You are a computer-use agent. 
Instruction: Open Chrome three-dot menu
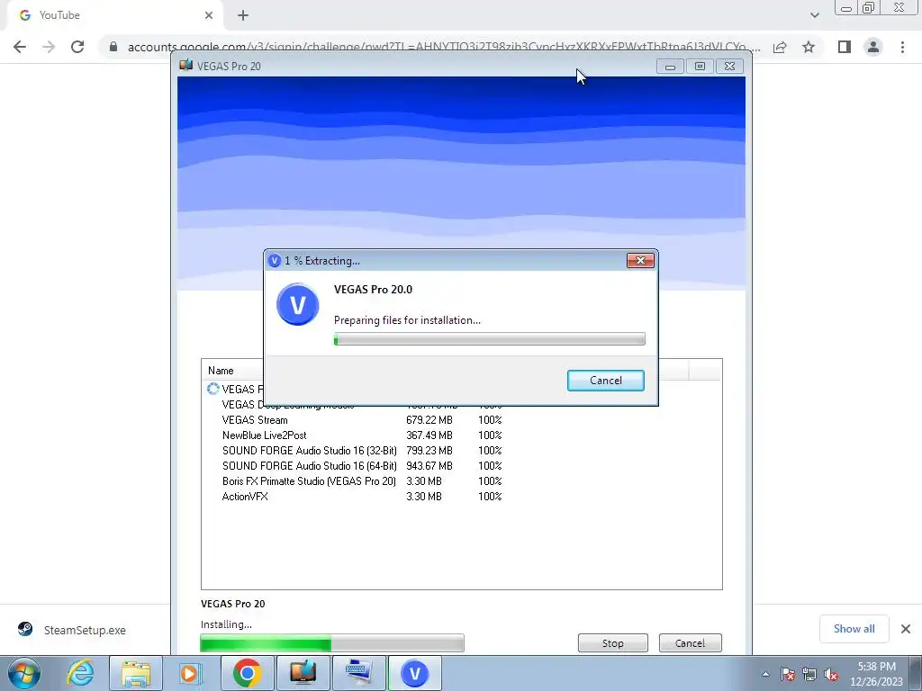tap(902, 47)
